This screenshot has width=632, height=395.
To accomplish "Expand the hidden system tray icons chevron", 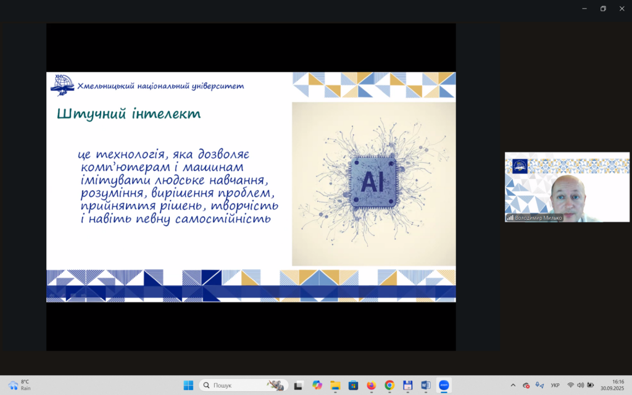I will (513, 385).
